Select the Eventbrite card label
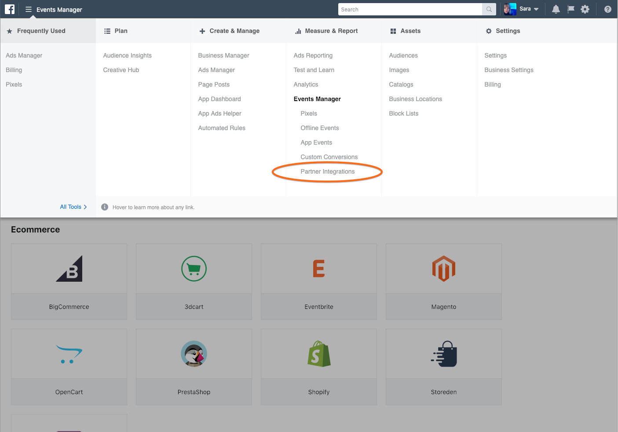 [319, 307]
